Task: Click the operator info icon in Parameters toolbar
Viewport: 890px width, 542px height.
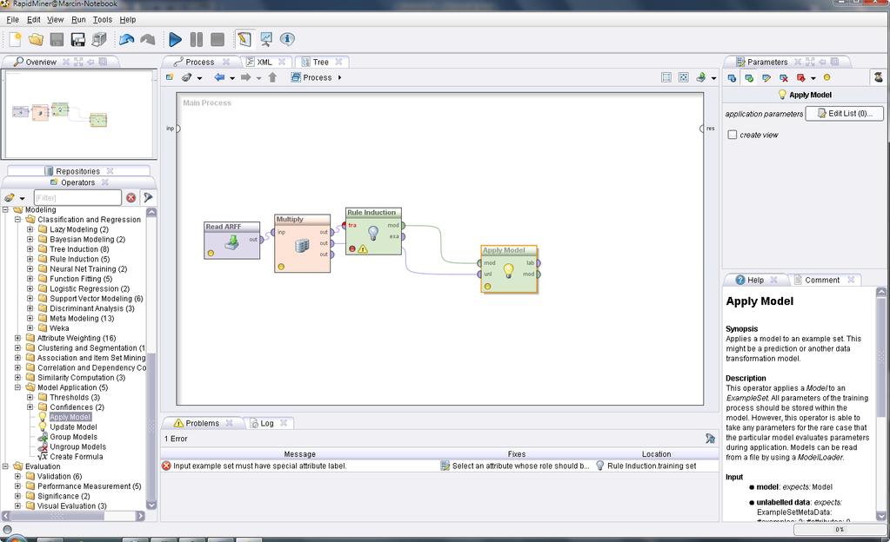Action: tap(732, 77)
